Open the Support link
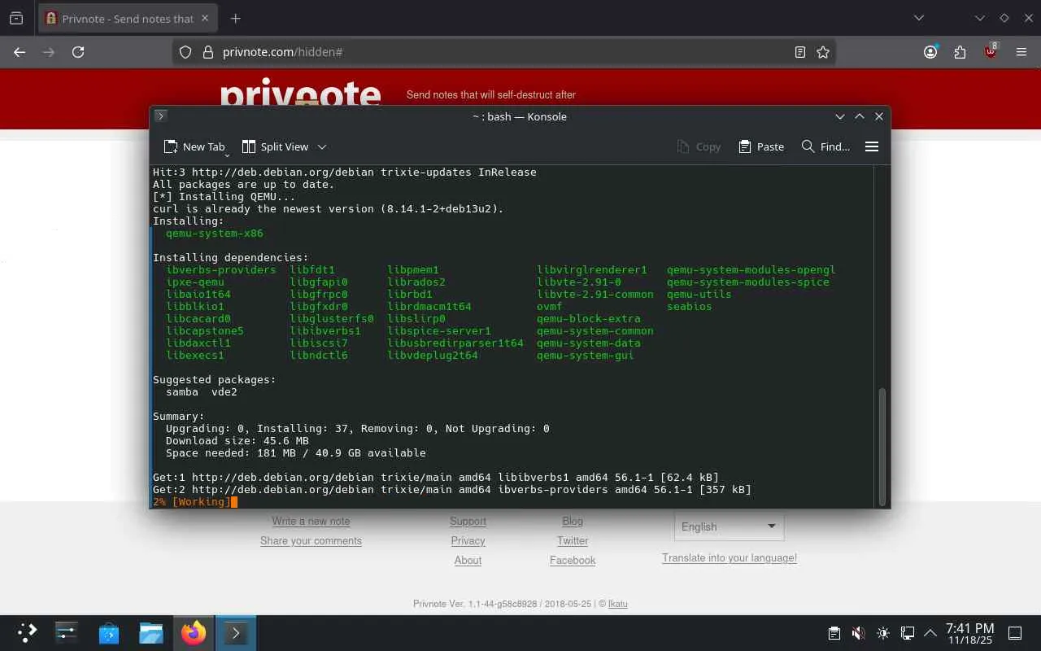1041x651 pixels. point(468,522)
